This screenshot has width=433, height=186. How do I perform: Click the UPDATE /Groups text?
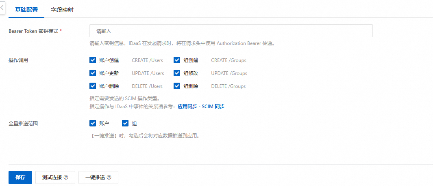pyautogui.click(x=229, y=73)
